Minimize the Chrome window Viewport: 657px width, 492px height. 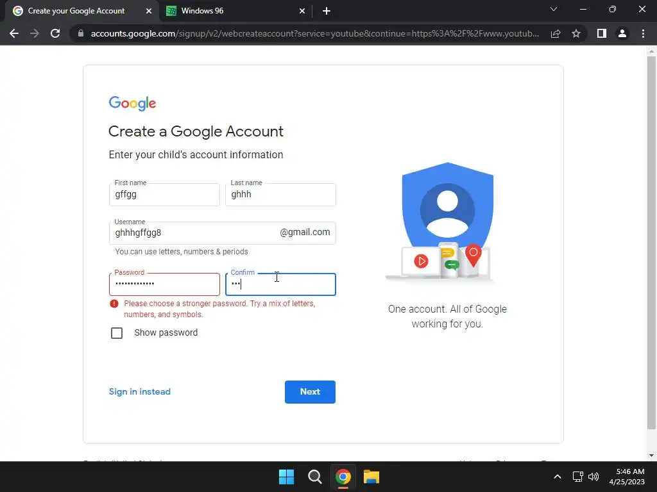click(x=583, y=9)
